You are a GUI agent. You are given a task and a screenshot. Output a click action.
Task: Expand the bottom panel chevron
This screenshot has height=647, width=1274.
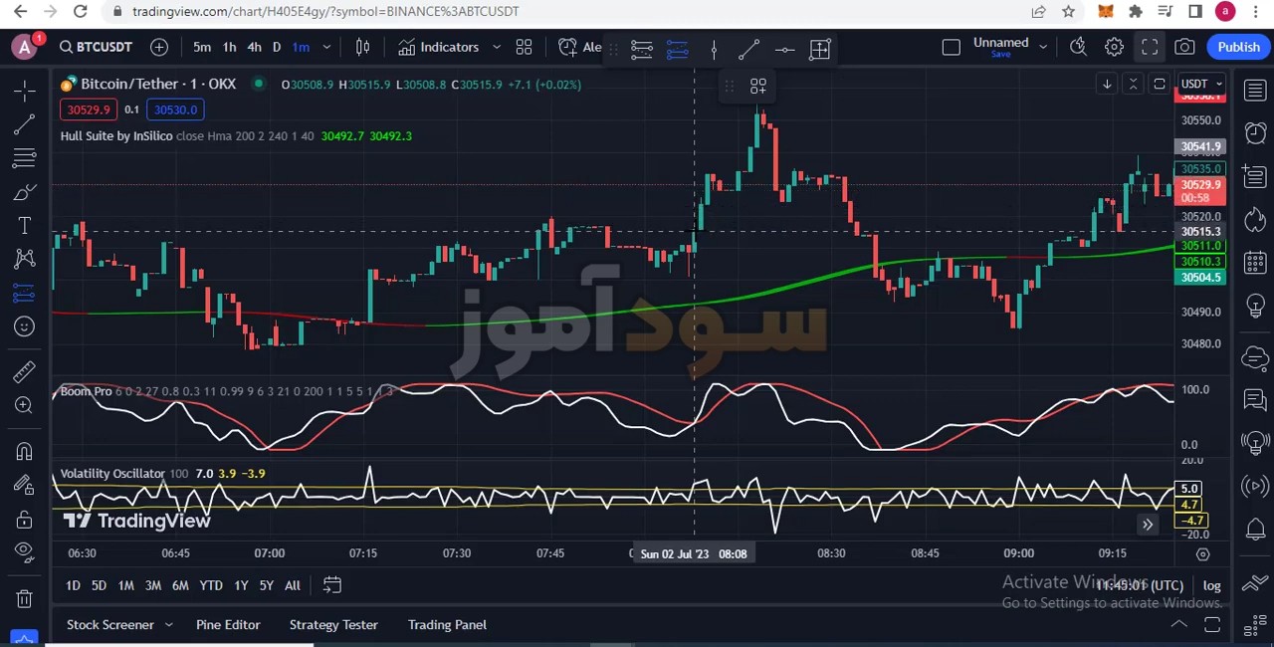(x=1178, y=624)
